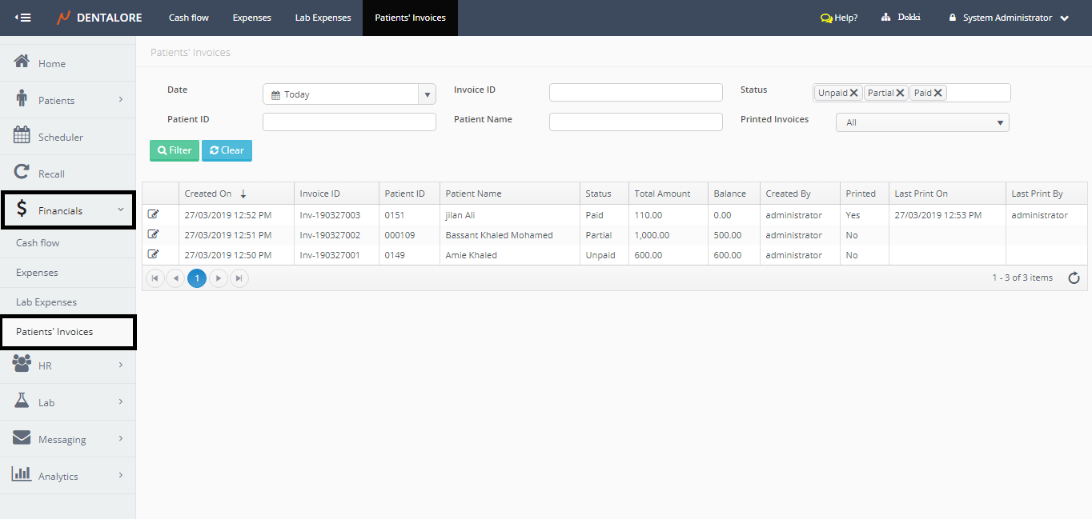Click into the Patient Name input field
This screenshot has width=1092, height=519.
point(636,122)
